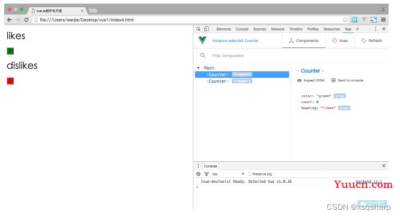Viewport: 400px width, 217px height.
Task: Click the Vue logo in devtools
Action: [202, 40]
